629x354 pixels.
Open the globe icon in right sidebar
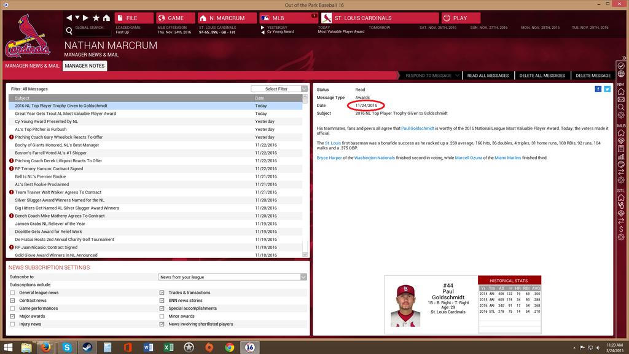621,74
